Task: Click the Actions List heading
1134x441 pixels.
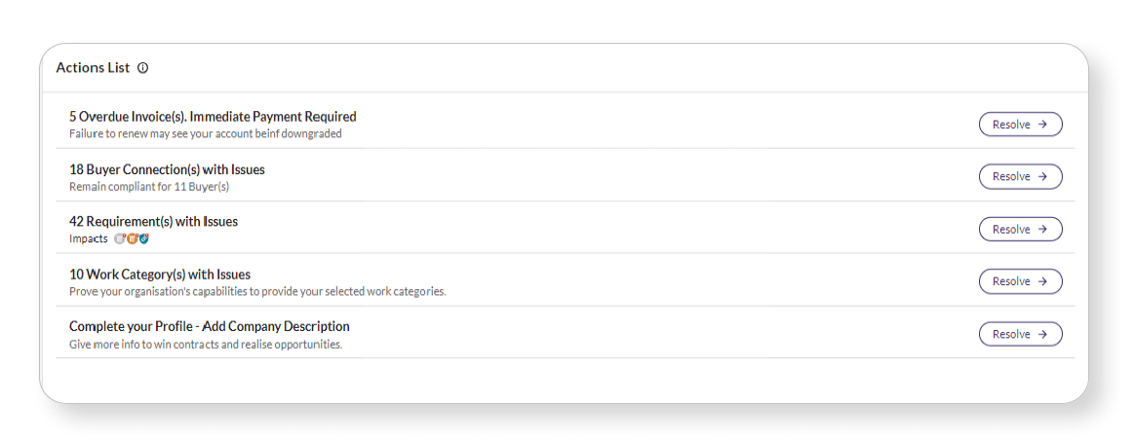Action: [x=93, y=68]
